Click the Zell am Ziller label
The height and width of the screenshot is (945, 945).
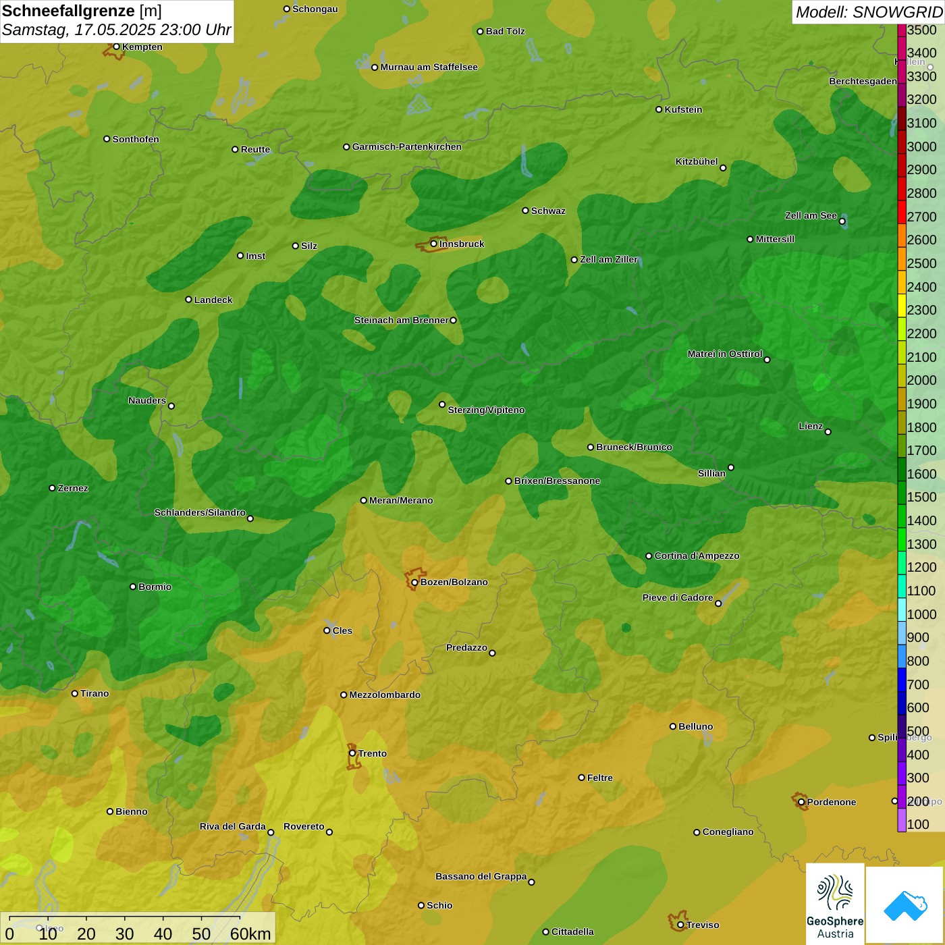point(609,259)
